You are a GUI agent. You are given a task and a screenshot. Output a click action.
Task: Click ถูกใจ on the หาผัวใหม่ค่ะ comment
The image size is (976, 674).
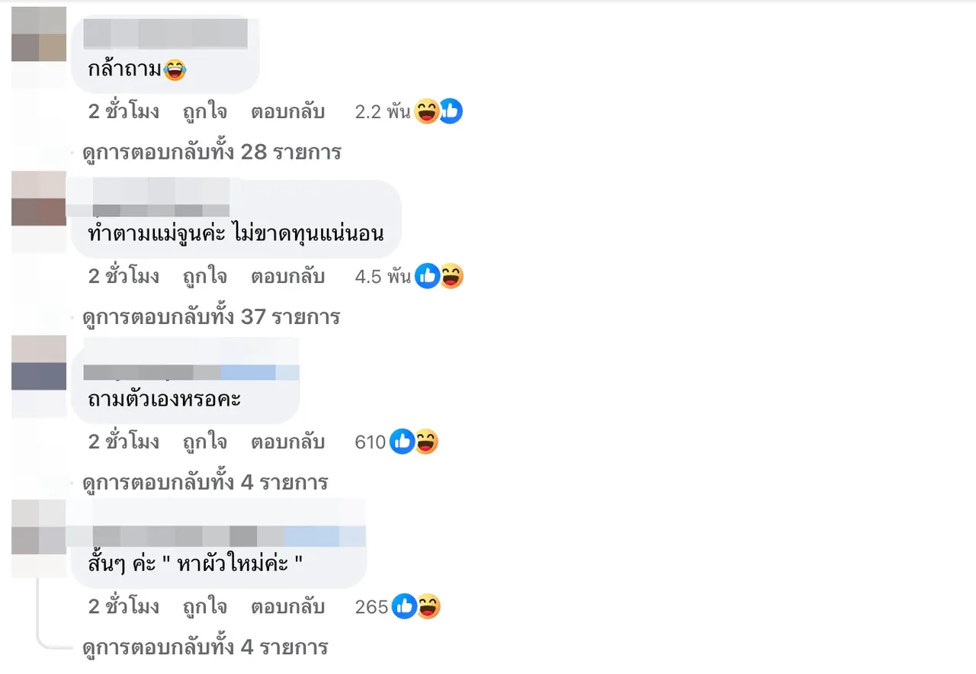click(x=204, y=607)
